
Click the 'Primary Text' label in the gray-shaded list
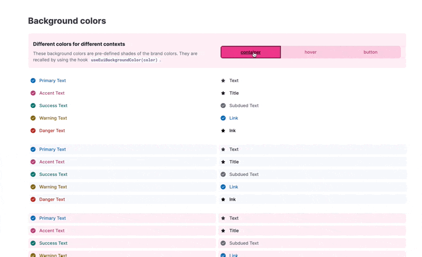pos(52,150)
